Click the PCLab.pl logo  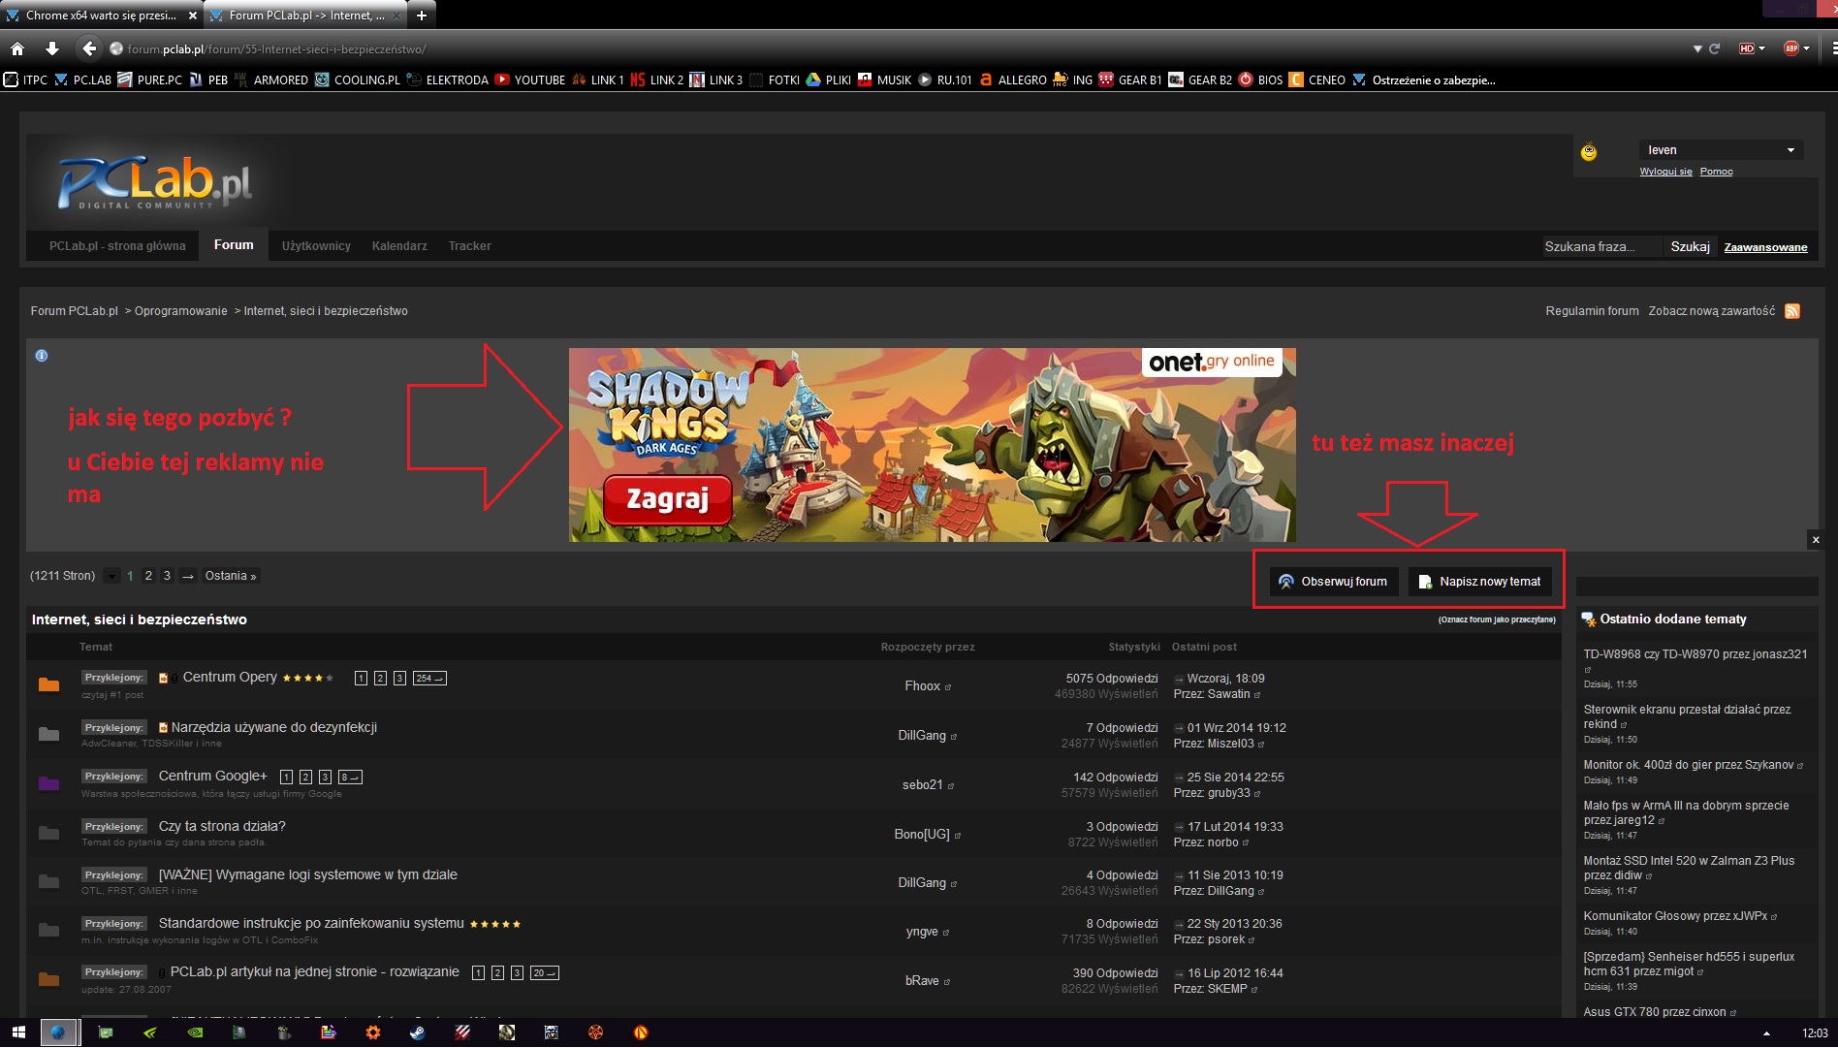click(x=155, y=182)
